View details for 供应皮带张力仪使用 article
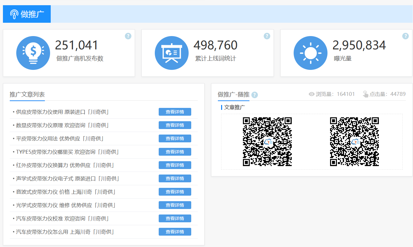Screen dimensions: 413x247 [175, 112]
